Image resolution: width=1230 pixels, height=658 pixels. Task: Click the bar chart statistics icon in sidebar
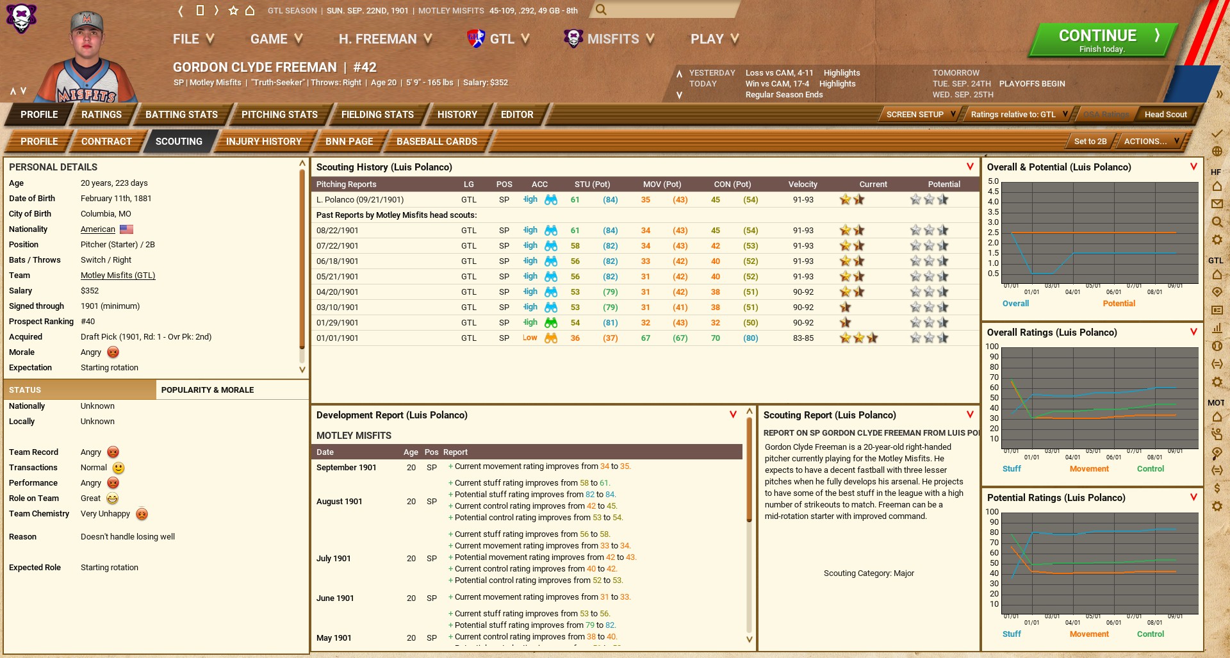[1217, 328]
